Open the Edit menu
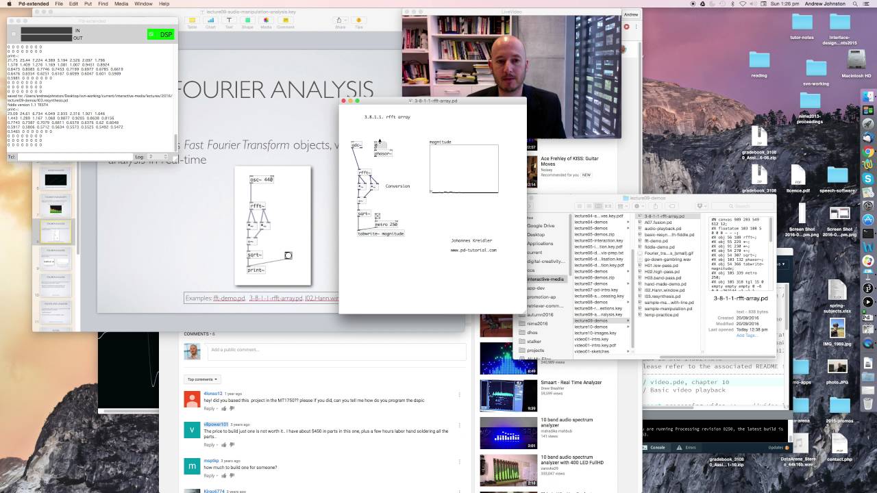 (73, 3)
